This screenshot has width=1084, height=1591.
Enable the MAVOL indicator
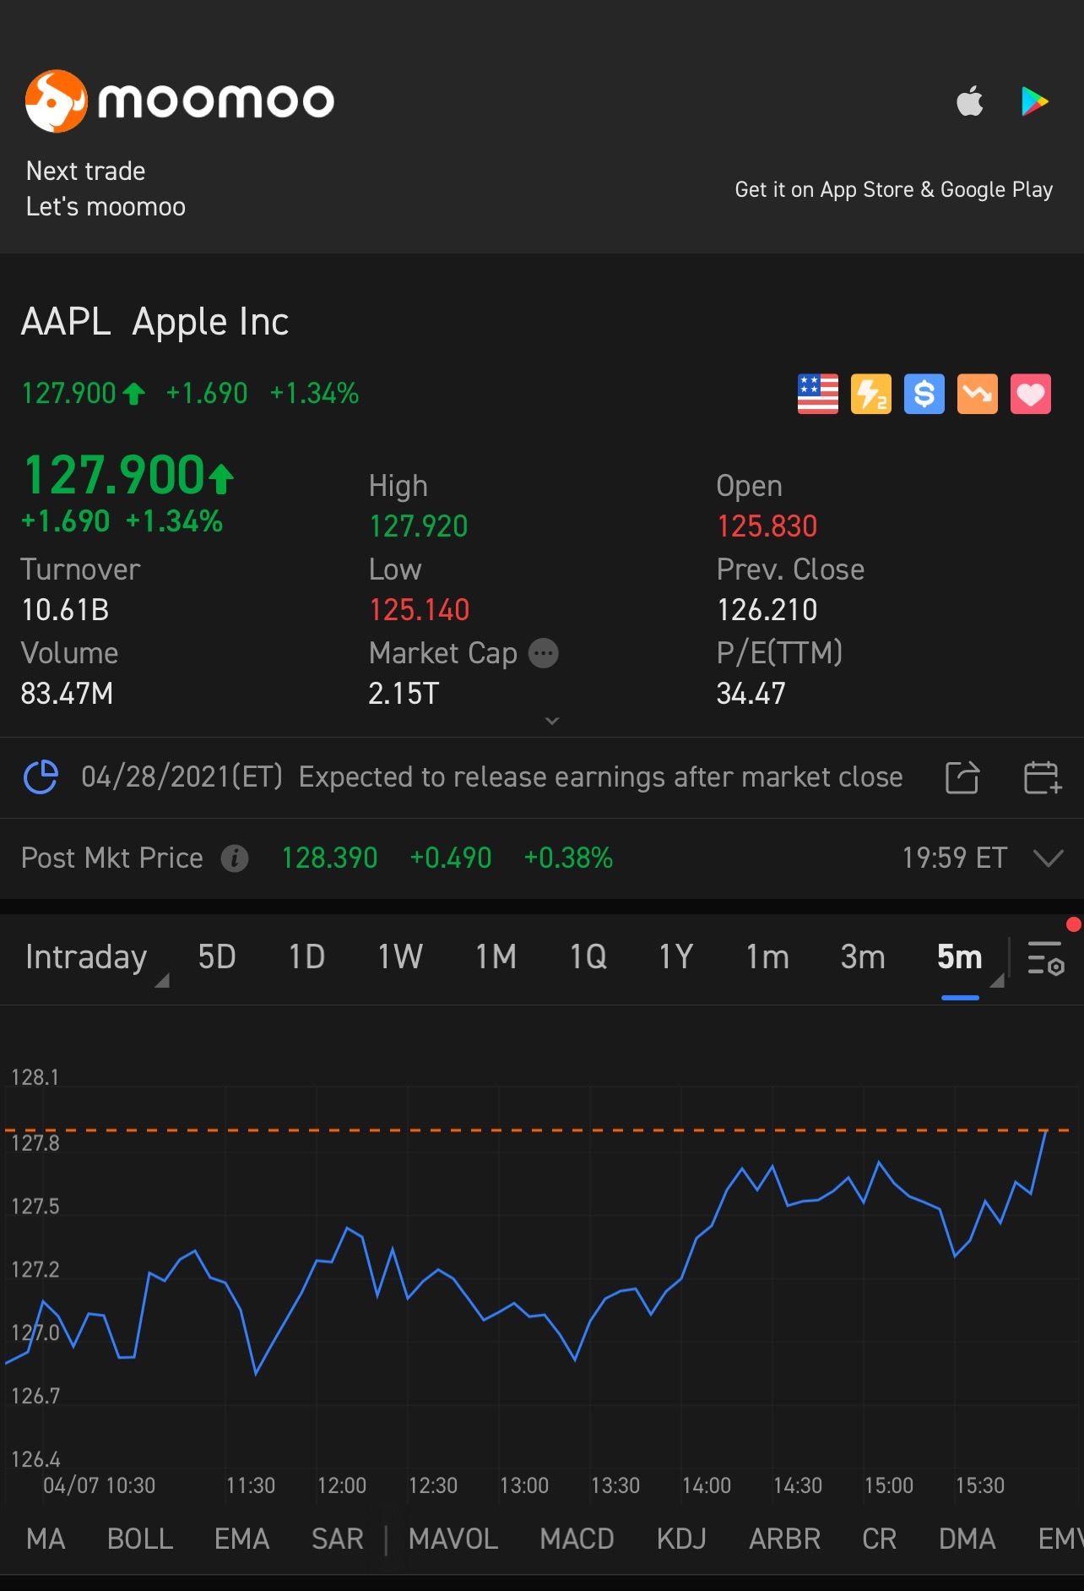pos(453,1539)
